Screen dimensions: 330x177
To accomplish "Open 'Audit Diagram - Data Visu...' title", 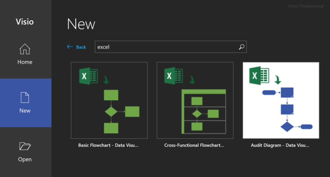I will pos(280,145).
